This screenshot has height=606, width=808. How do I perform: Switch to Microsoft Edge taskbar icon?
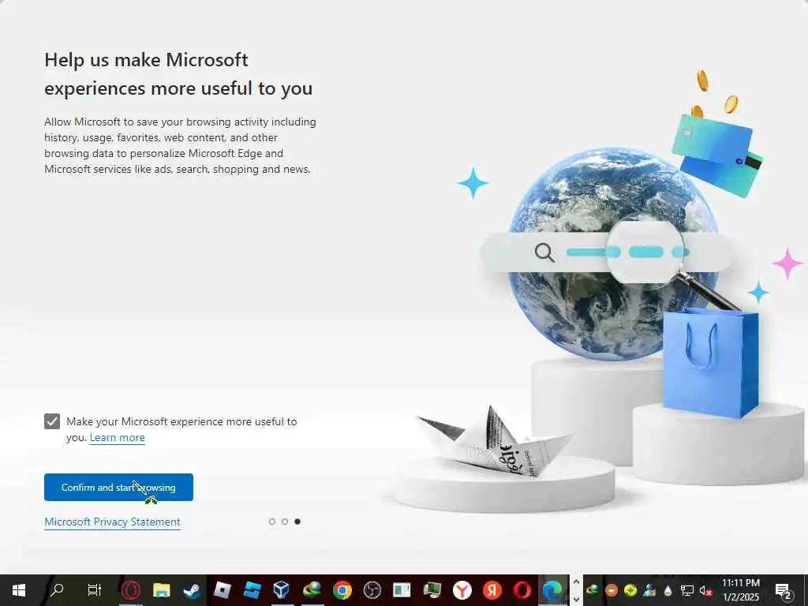point(553,589)
